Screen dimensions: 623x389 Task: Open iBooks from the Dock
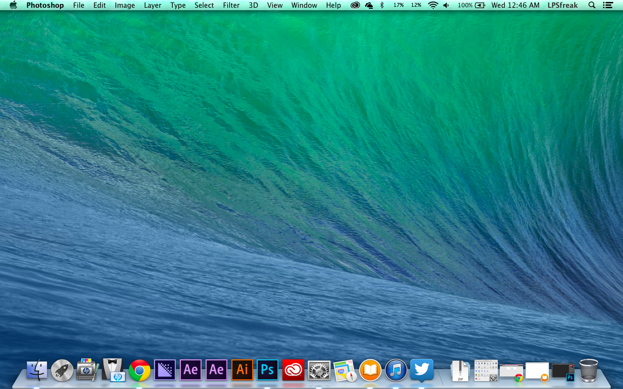coord(370,371)
